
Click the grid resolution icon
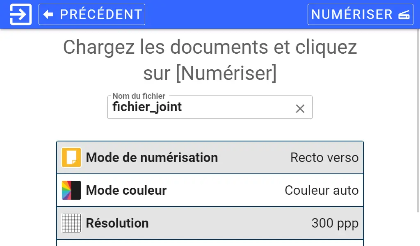[71, 223]
